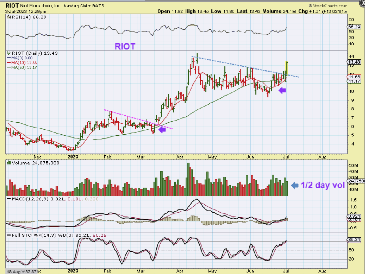
Task: Click the up-arrow triangle after the Chg value
Action: [345, 11]
